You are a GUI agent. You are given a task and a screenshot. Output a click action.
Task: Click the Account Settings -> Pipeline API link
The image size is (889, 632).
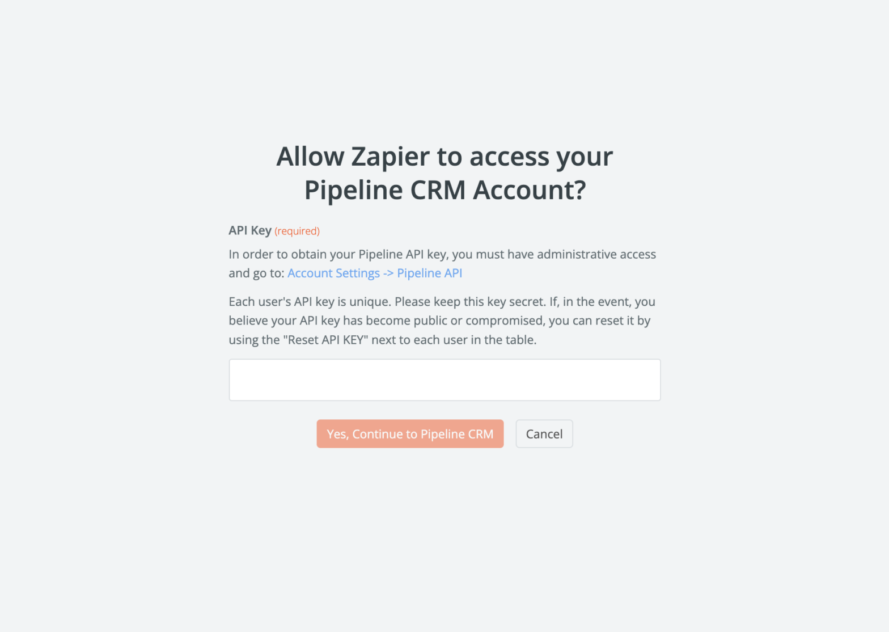(374, 273)
